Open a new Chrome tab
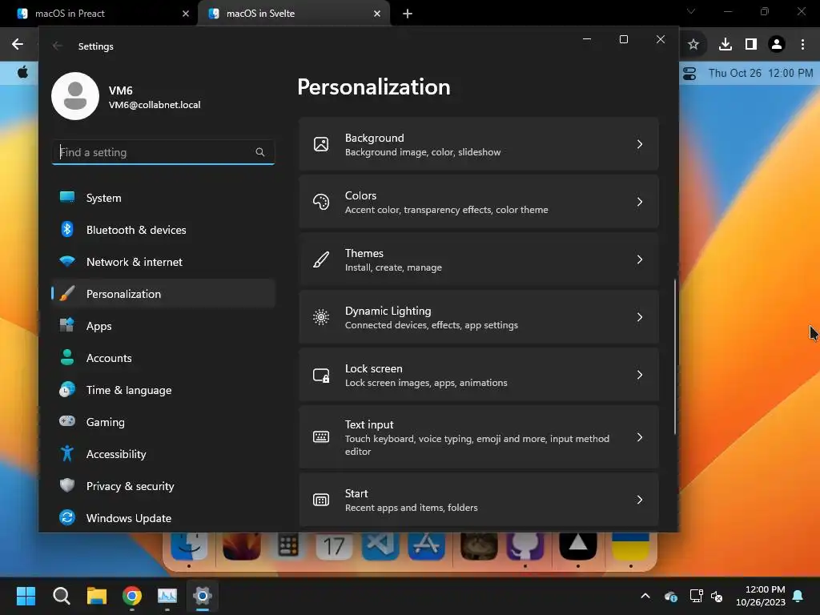Image resolution: width=820 pixels, height=615 pixels. pyautogui.click(x=408, y=14)
